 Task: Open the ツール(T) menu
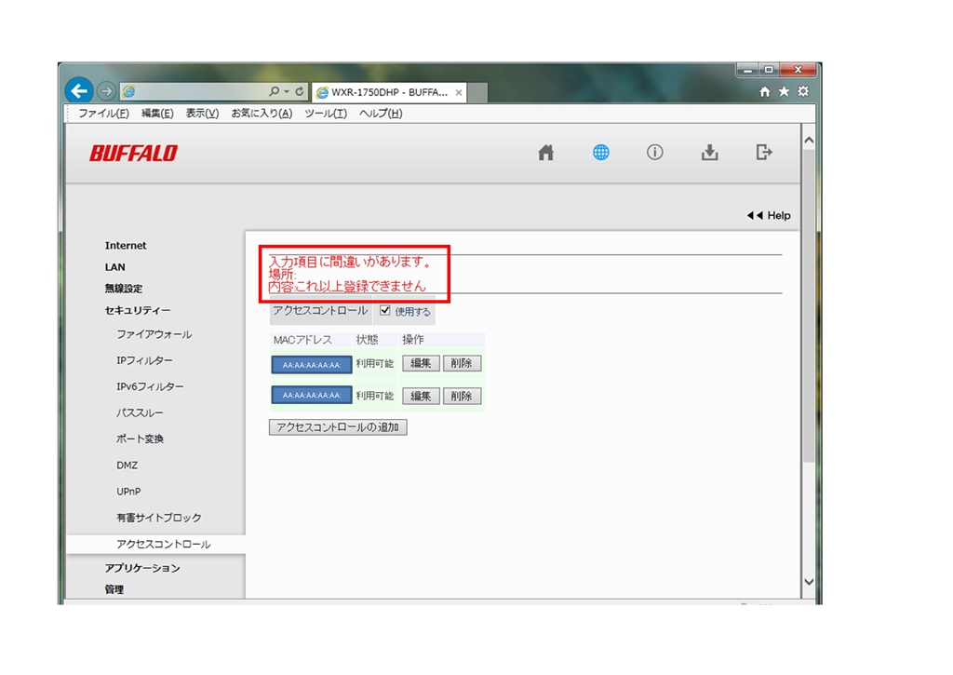click(326, 113)
